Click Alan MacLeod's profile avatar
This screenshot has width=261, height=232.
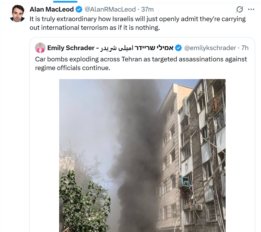tap(17, 14)
